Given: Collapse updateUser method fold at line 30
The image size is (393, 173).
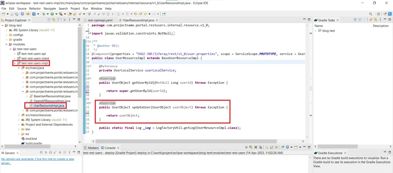Looking at the screenshot, I should (90, 103).
